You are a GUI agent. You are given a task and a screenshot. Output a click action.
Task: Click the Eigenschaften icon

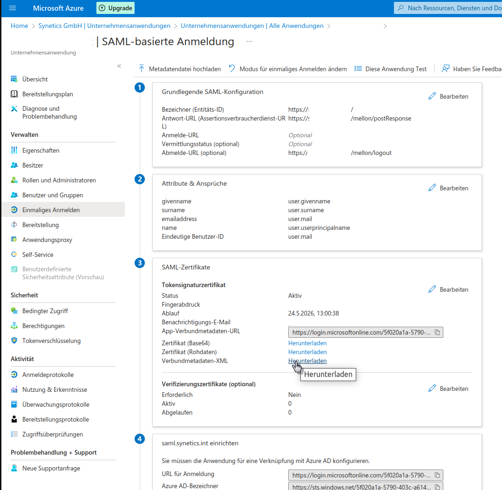point(14,150)
